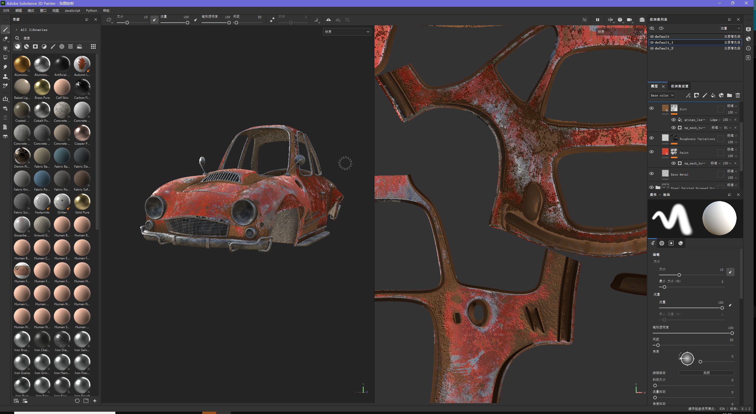756x414 pixels.
Task: Refresh the assets panel
Action: [x=77, y=401]
